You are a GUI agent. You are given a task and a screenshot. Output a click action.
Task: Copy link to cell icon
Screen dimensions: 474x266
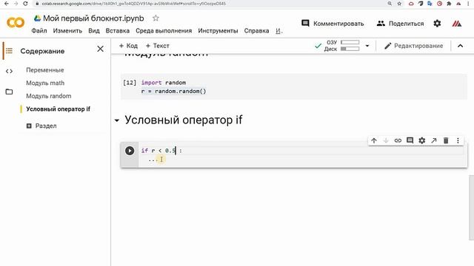[398, 140]
